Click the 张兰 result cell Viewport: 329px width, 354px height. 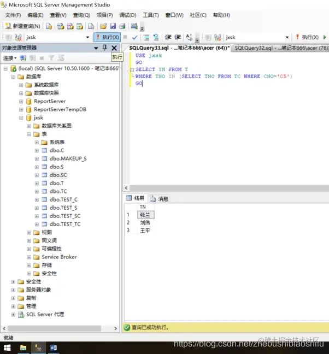[x=145, y=215]
